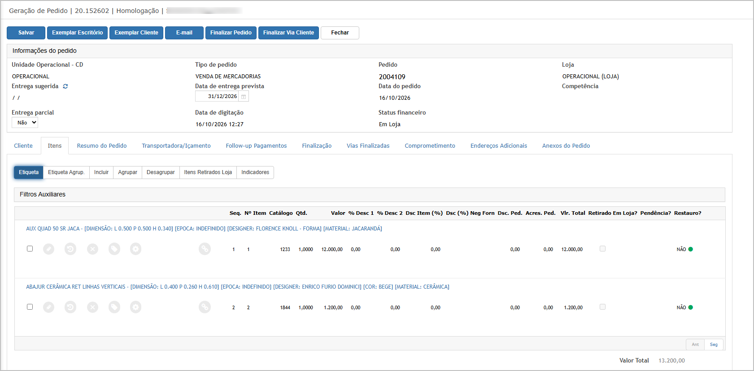Click the X remove icon for ABAJUR CERÂMICA item
Screen dimensions: 754x371
(92, 307)
